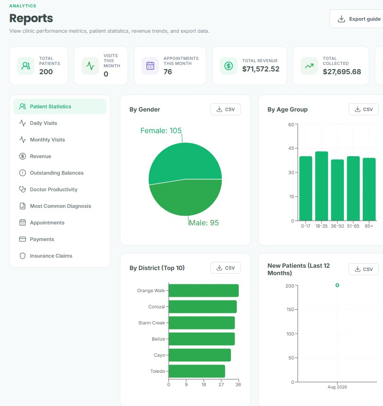383x406 pixels.
Task: Click the Corozal district bar
Action: pyautogui.click(x=203, y=306)
